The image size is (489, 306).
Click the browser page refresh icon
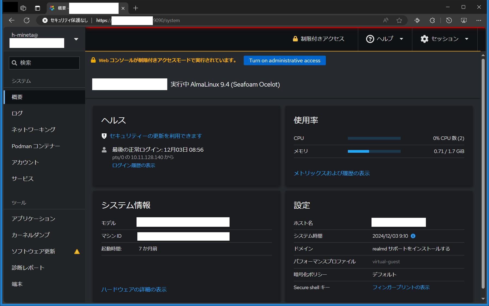click(x=27, y=20)
